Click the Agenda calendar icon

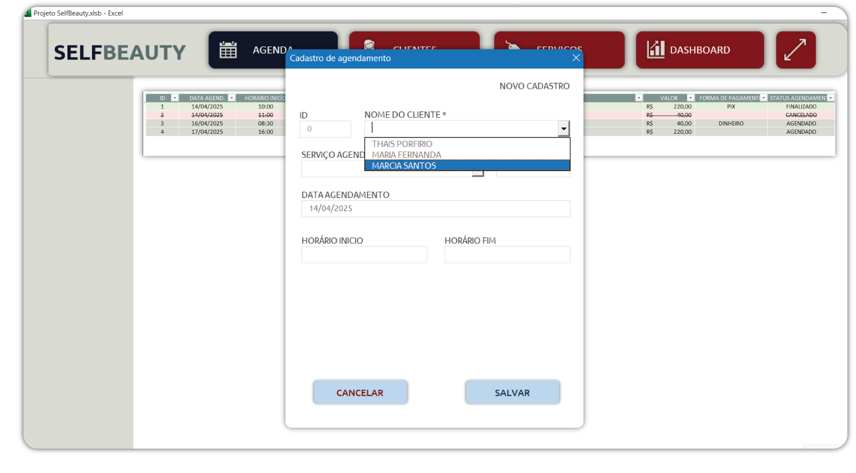click(228, 50)
